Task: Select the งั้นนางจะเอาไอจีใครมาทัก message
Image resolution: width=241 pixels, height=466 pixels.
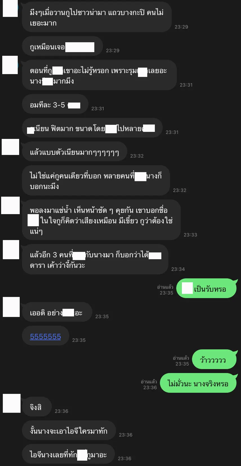Action: point(69,430)
